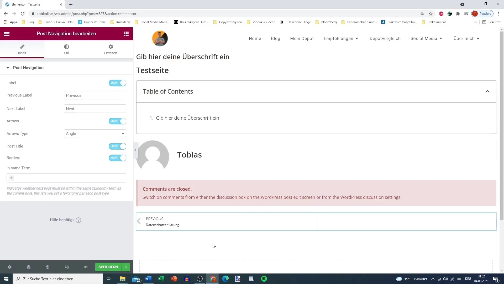Open the Windows notification center
504x284 pixels.
pyautogui.click(x=496, y=279)
